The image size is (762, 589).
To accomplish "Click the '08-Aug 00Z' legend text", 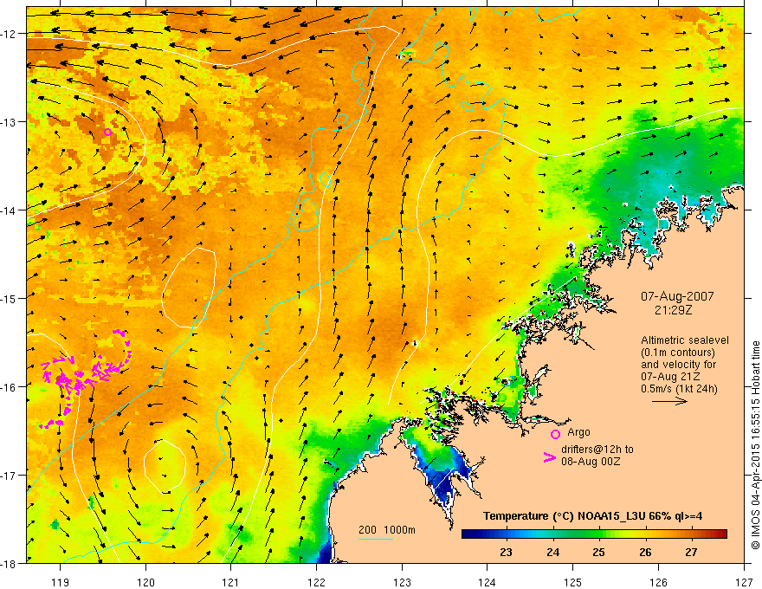I will point(591,461).
